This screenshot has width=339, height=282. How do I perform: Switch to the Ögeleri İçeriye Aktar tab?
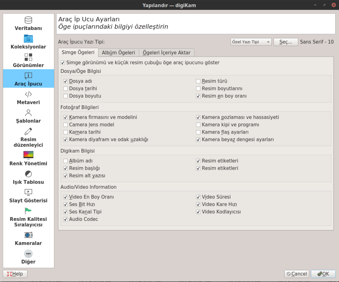click(167, 53)
